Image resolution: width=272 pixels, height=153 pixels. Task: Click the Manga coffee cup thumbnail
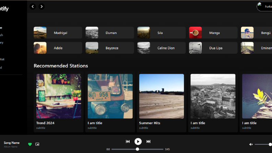point(195,33)
